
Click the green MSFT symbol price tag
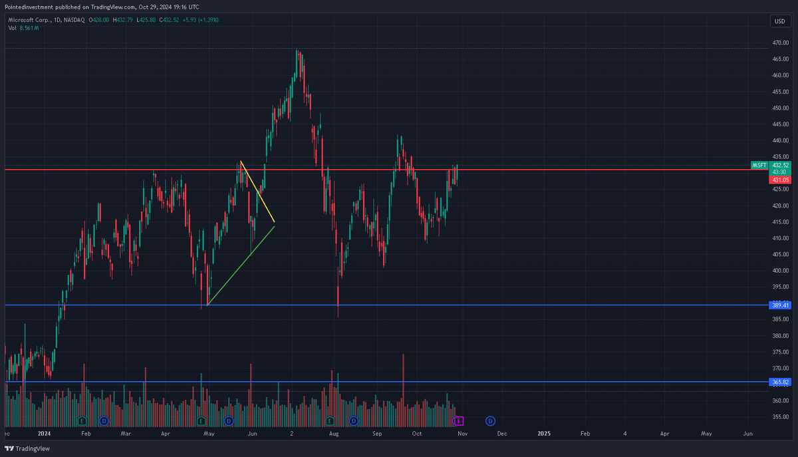[759, 165]
